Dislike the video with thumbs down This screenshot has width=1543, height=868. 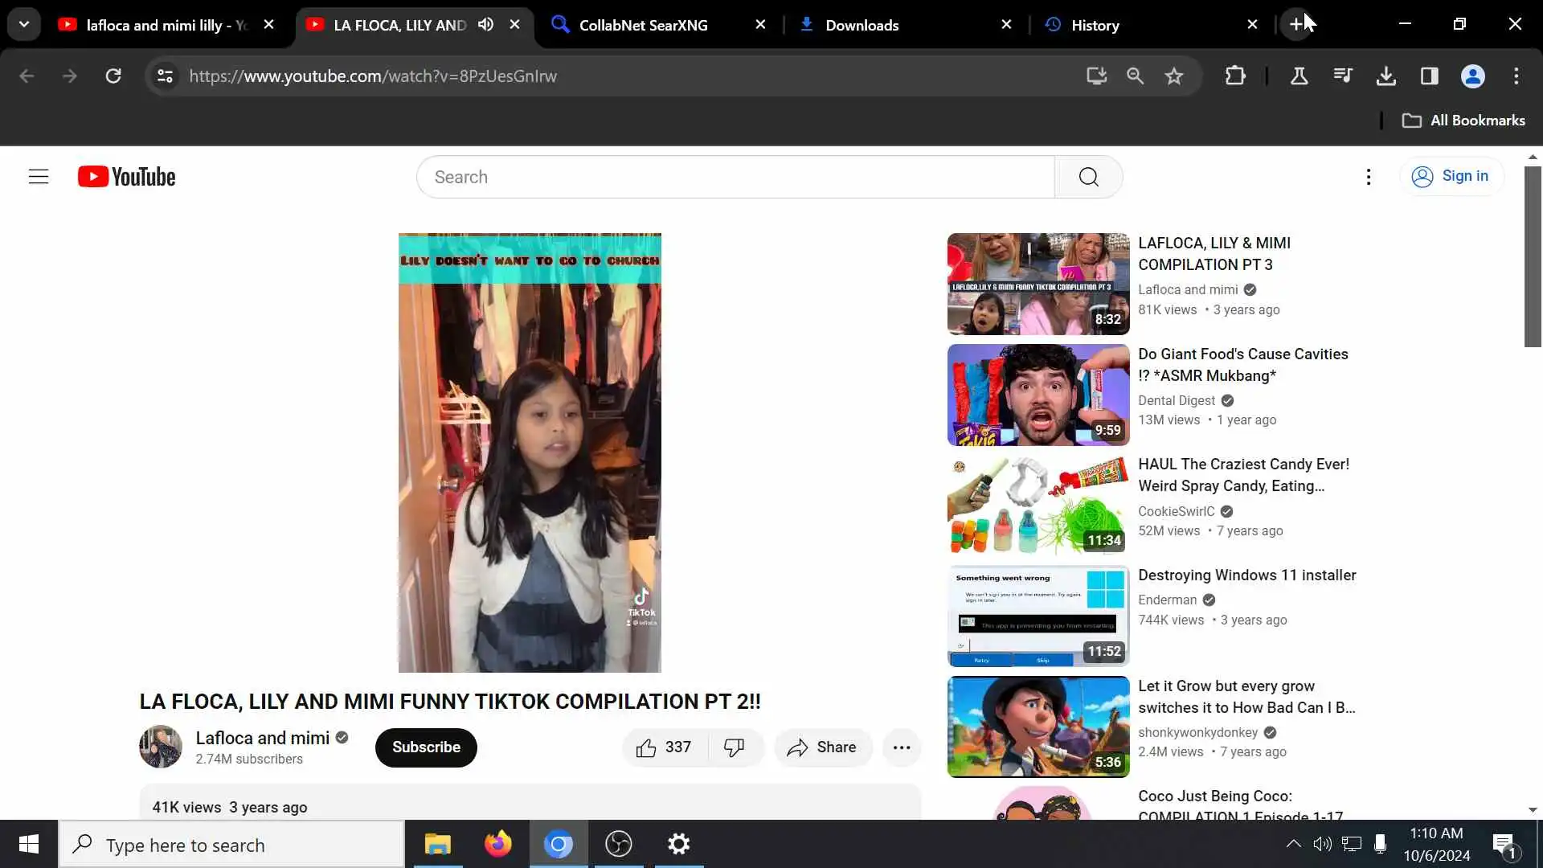[x=734, y=747]
